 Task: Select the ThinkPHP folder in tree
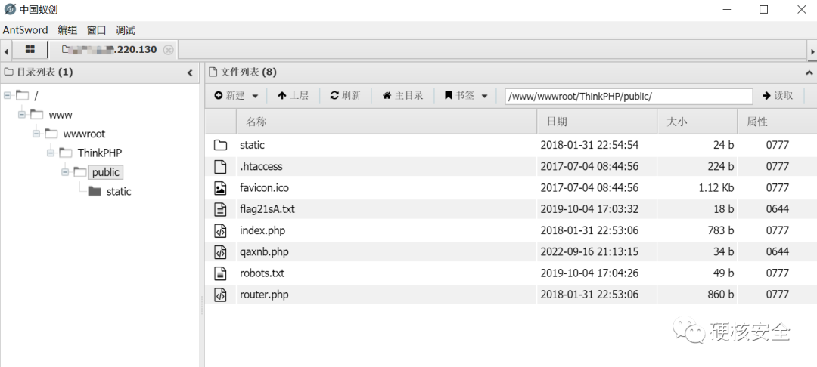tap(100, 153)
